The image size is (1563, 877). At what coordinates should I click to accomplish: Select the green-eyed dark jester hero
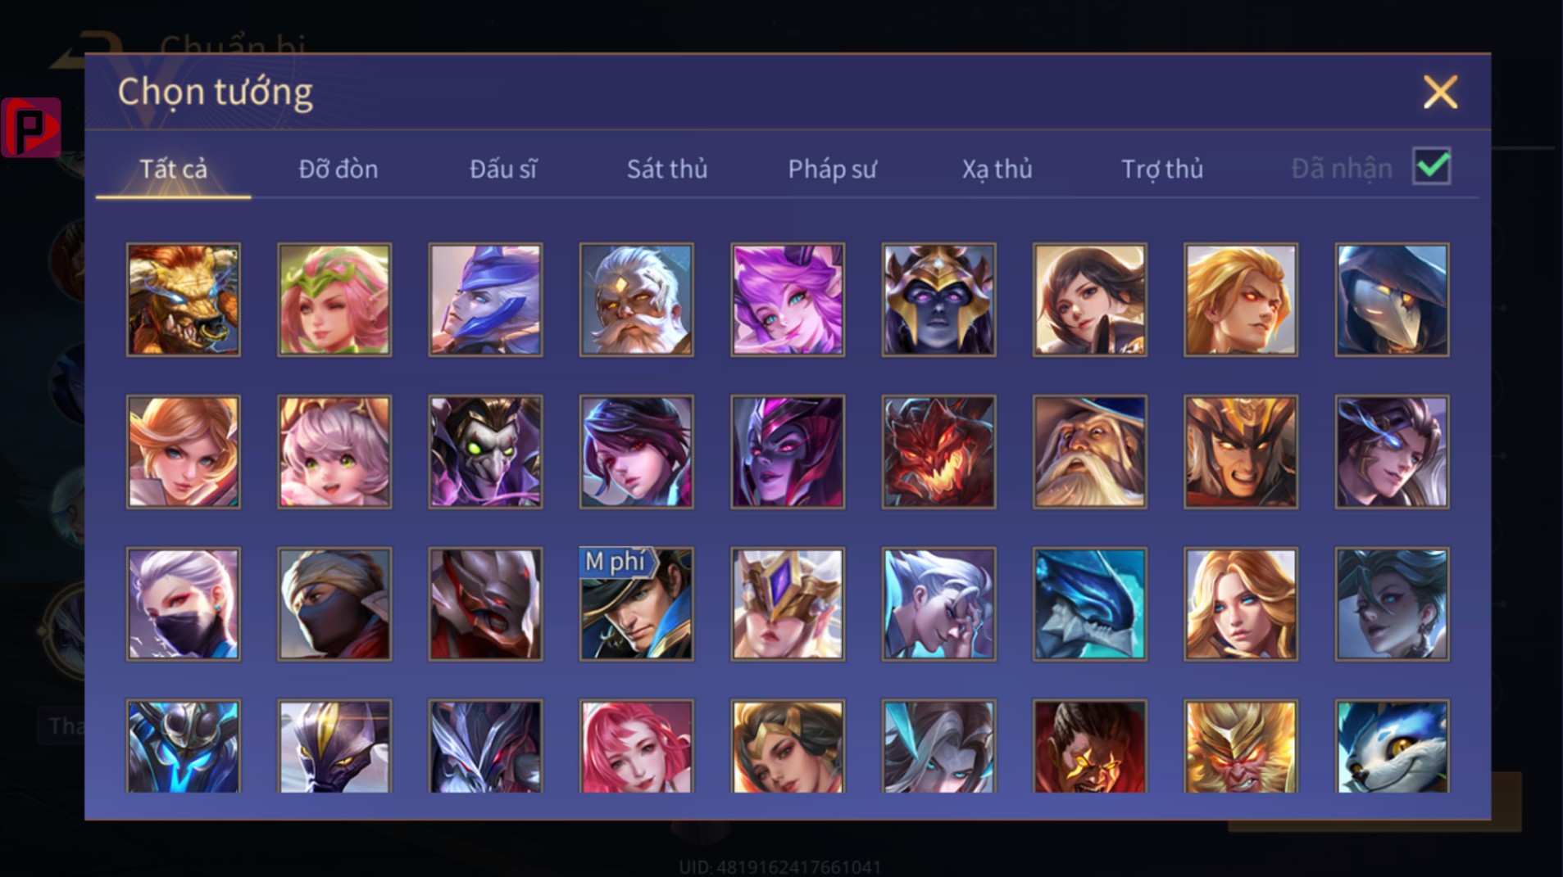point(485,452)
